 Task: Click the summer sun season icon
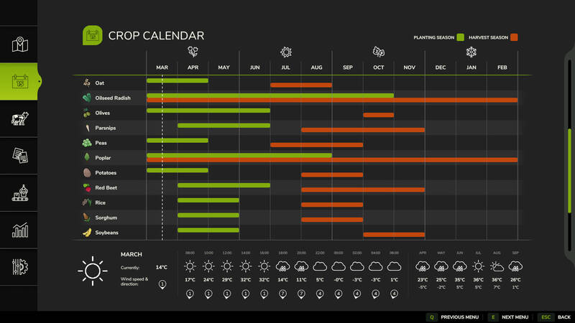(x=285, y=52)
